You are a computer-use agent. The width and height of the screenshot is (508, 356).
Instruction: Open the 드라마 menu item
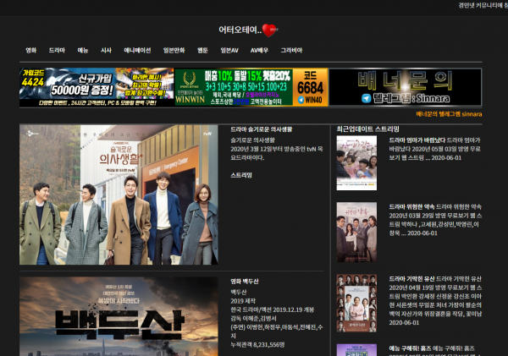(x=57, y=50)
